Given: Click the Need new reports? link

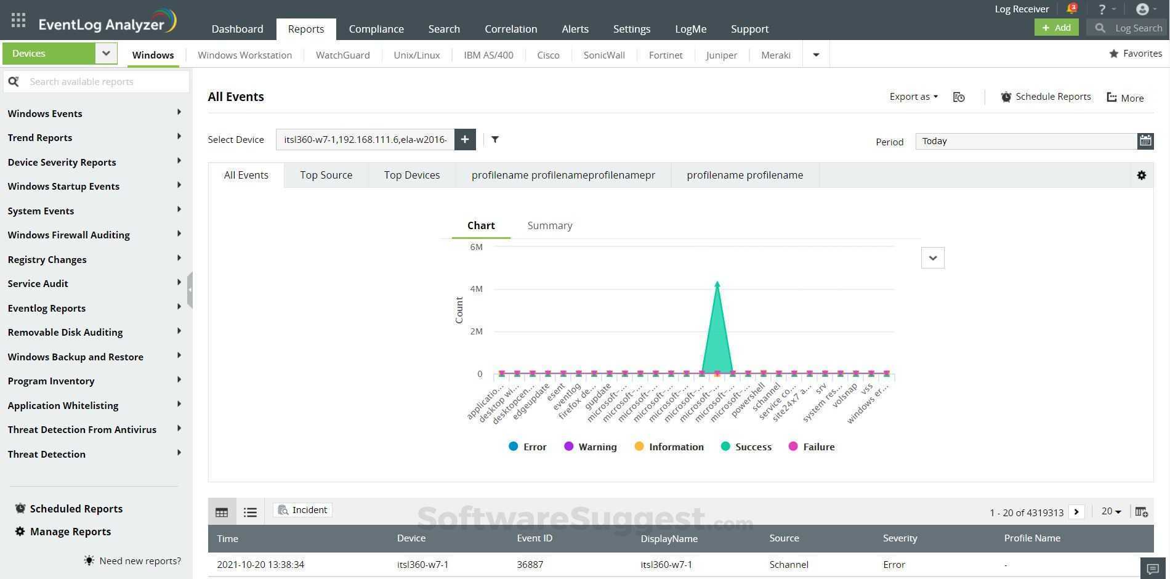Looking at the screenshot, I should tap(140, 561).
